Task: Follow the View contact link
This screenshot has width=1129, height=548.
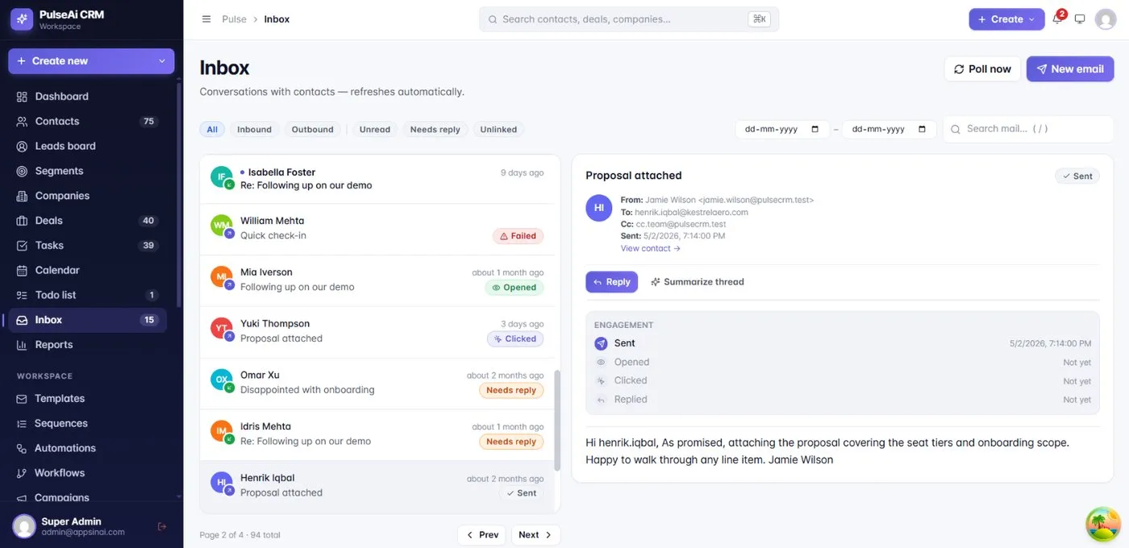Action: (650, 248)
